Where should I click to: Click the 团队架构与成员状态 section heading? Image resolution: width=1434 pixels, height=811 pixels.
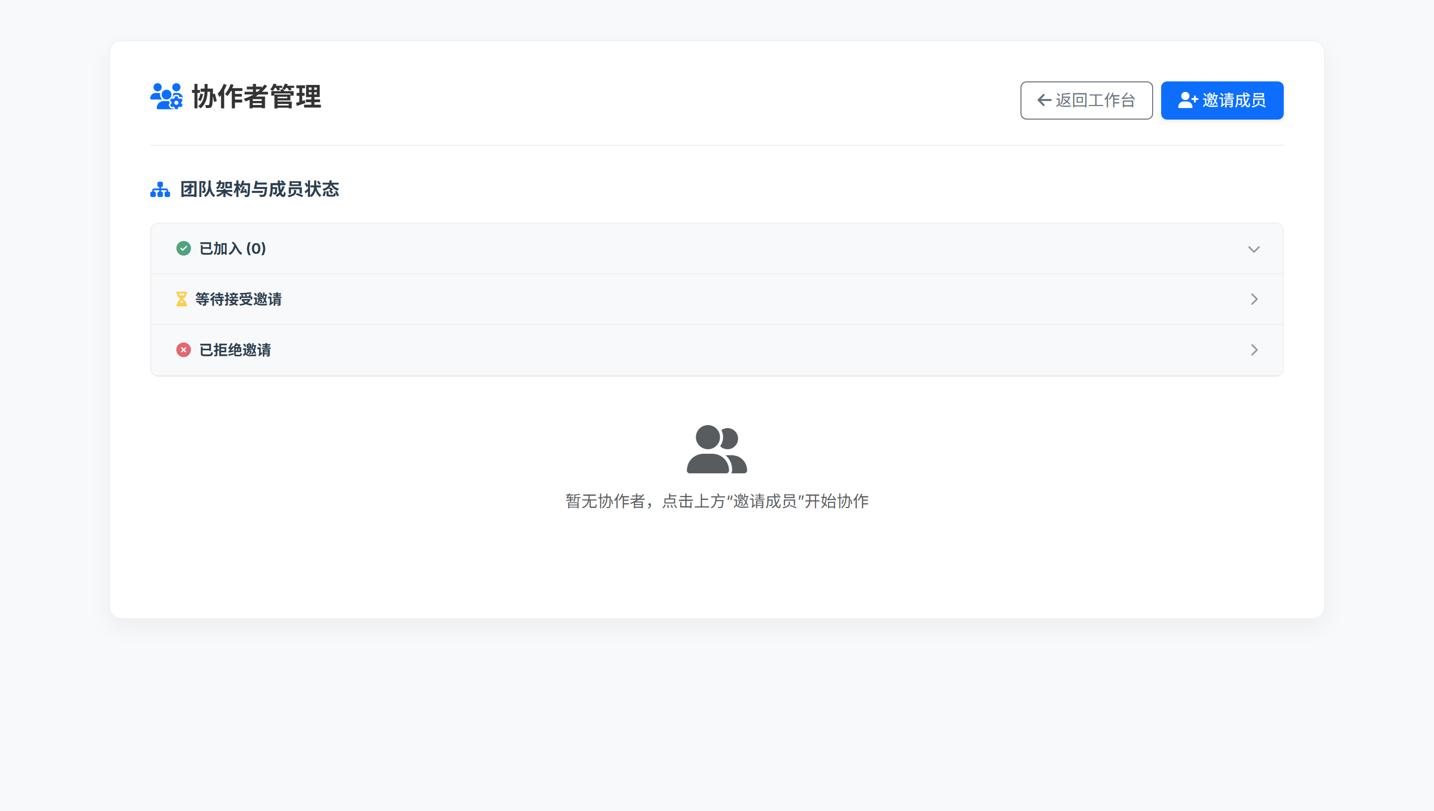[260, 190]
